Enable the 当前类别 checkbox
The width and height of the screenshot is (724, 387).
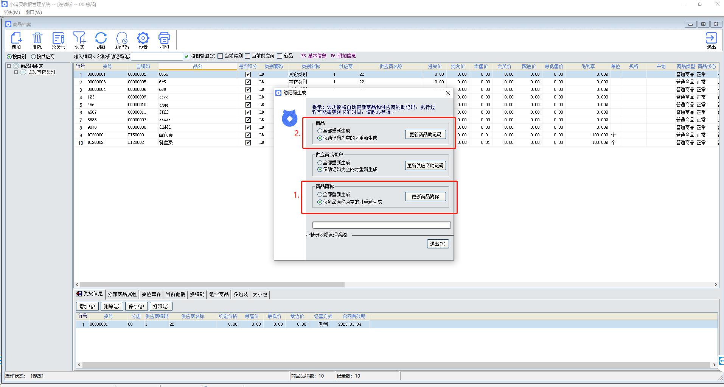coord(220,56)
